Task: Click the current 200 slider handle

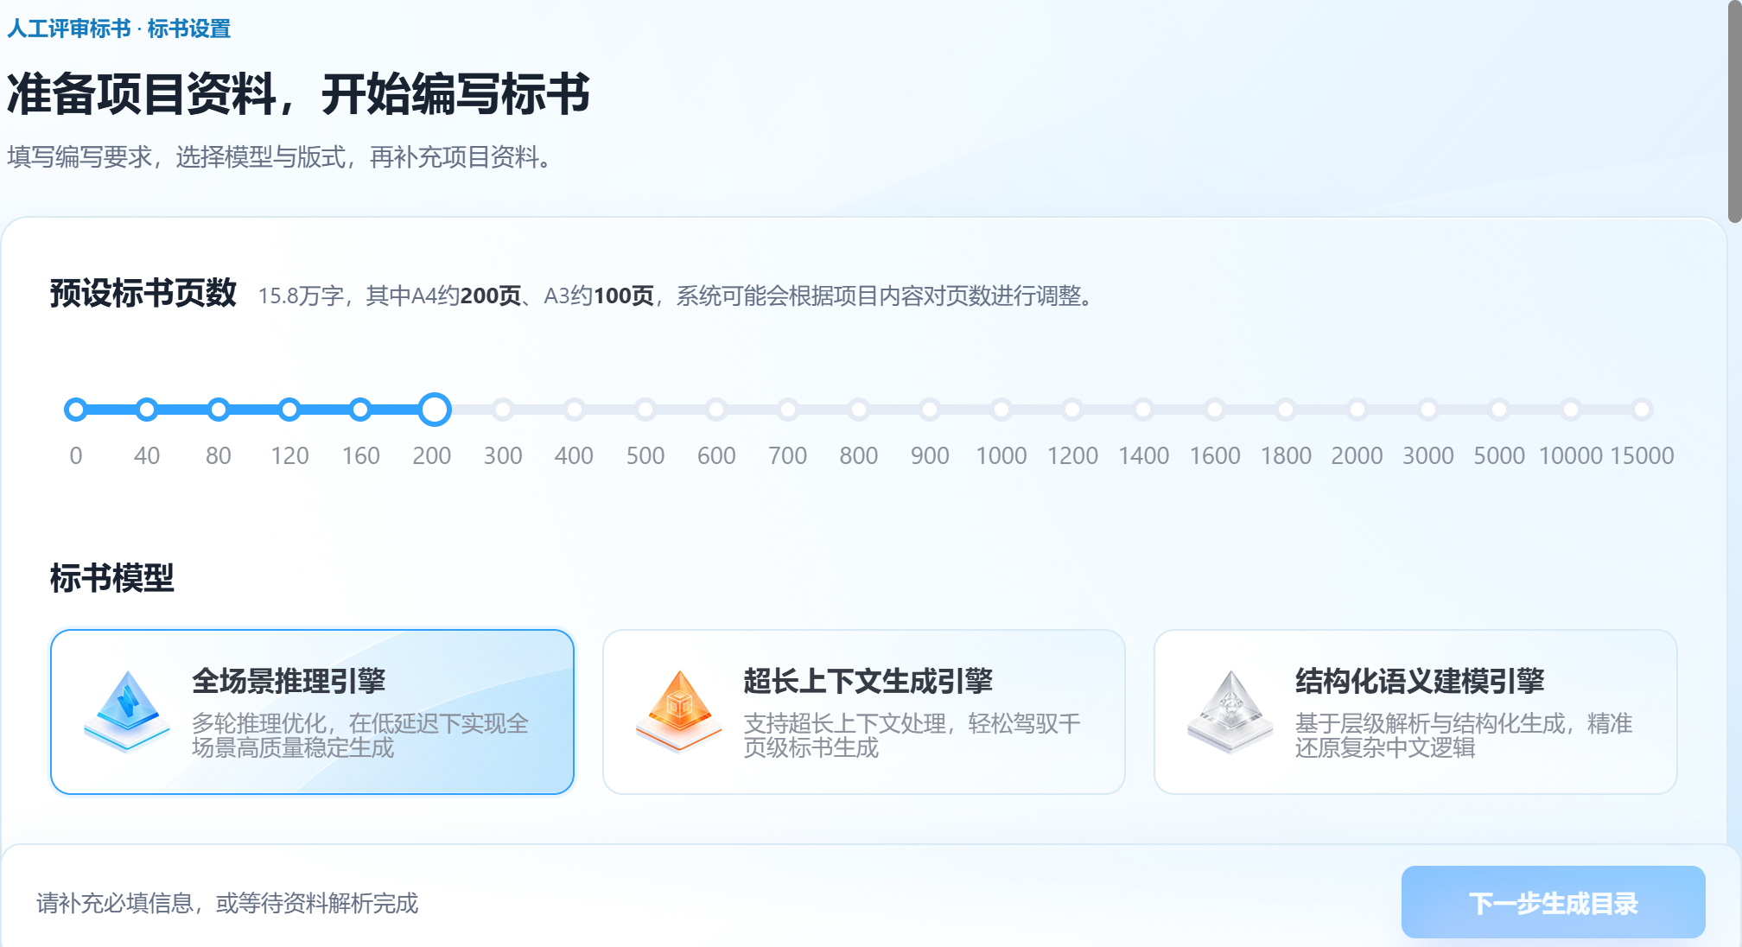Action: 435,410
